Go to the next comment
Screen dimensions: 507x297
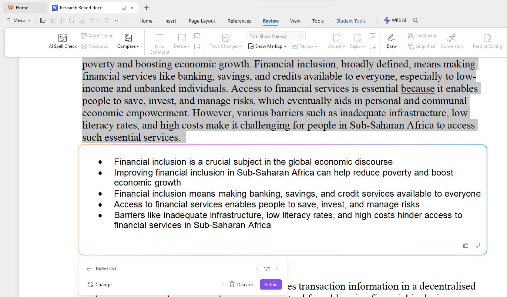coord(197,46)
